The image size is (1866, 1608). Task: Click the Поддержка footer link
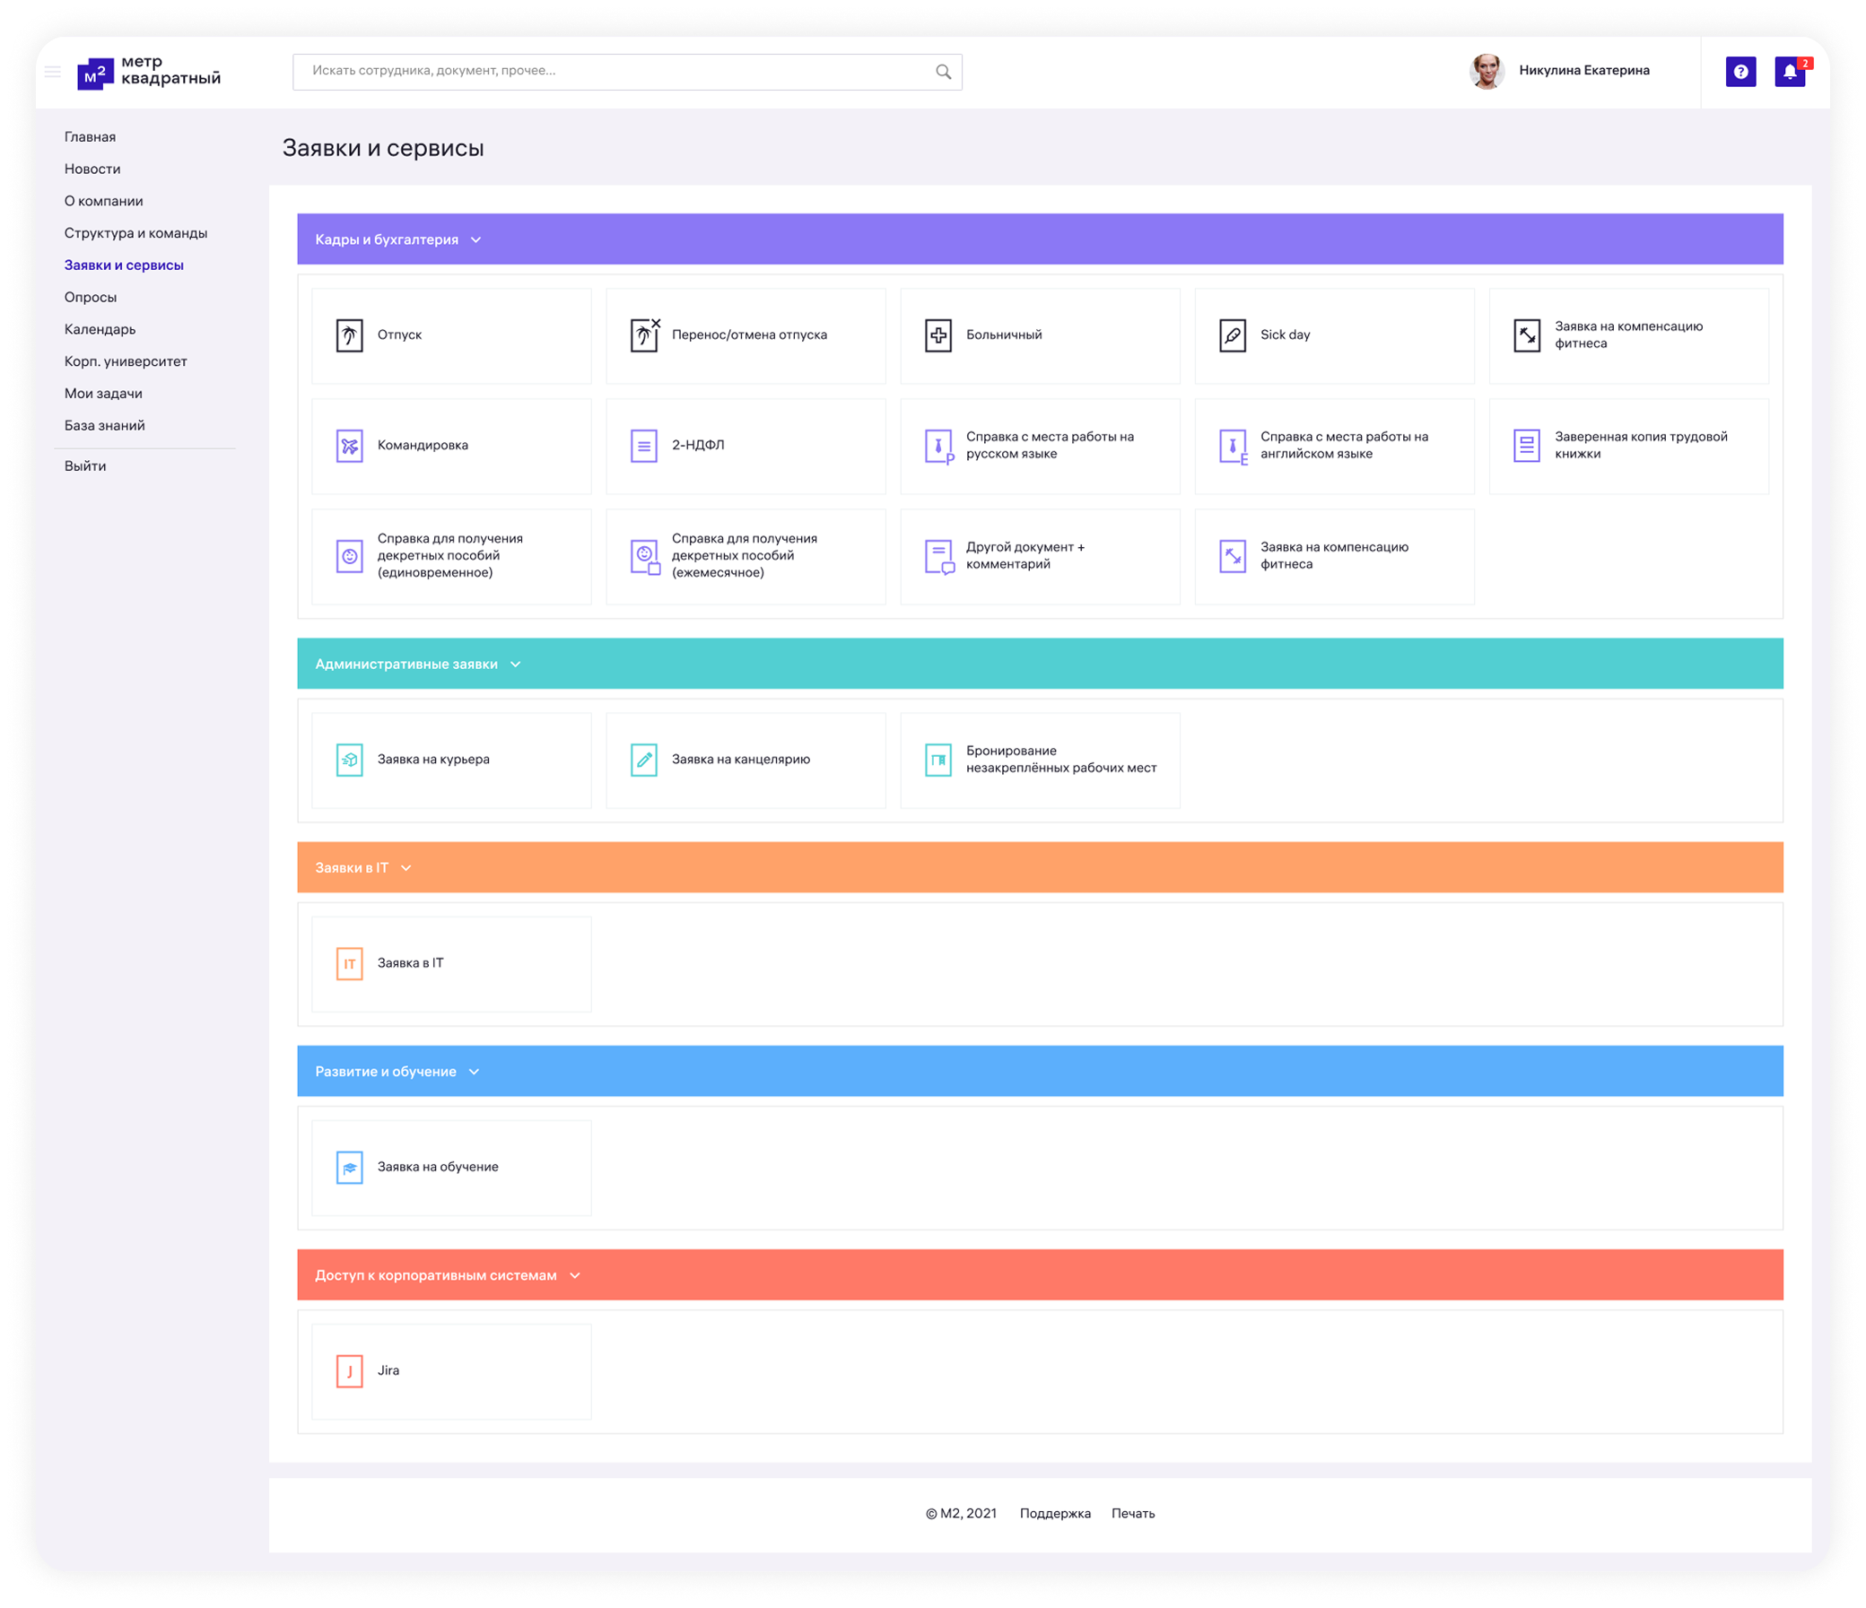click(x=1055, y=1514)
